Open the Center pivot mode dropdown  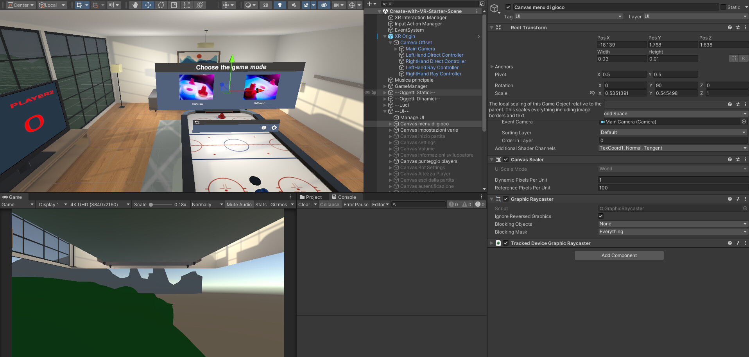(20, 5)
